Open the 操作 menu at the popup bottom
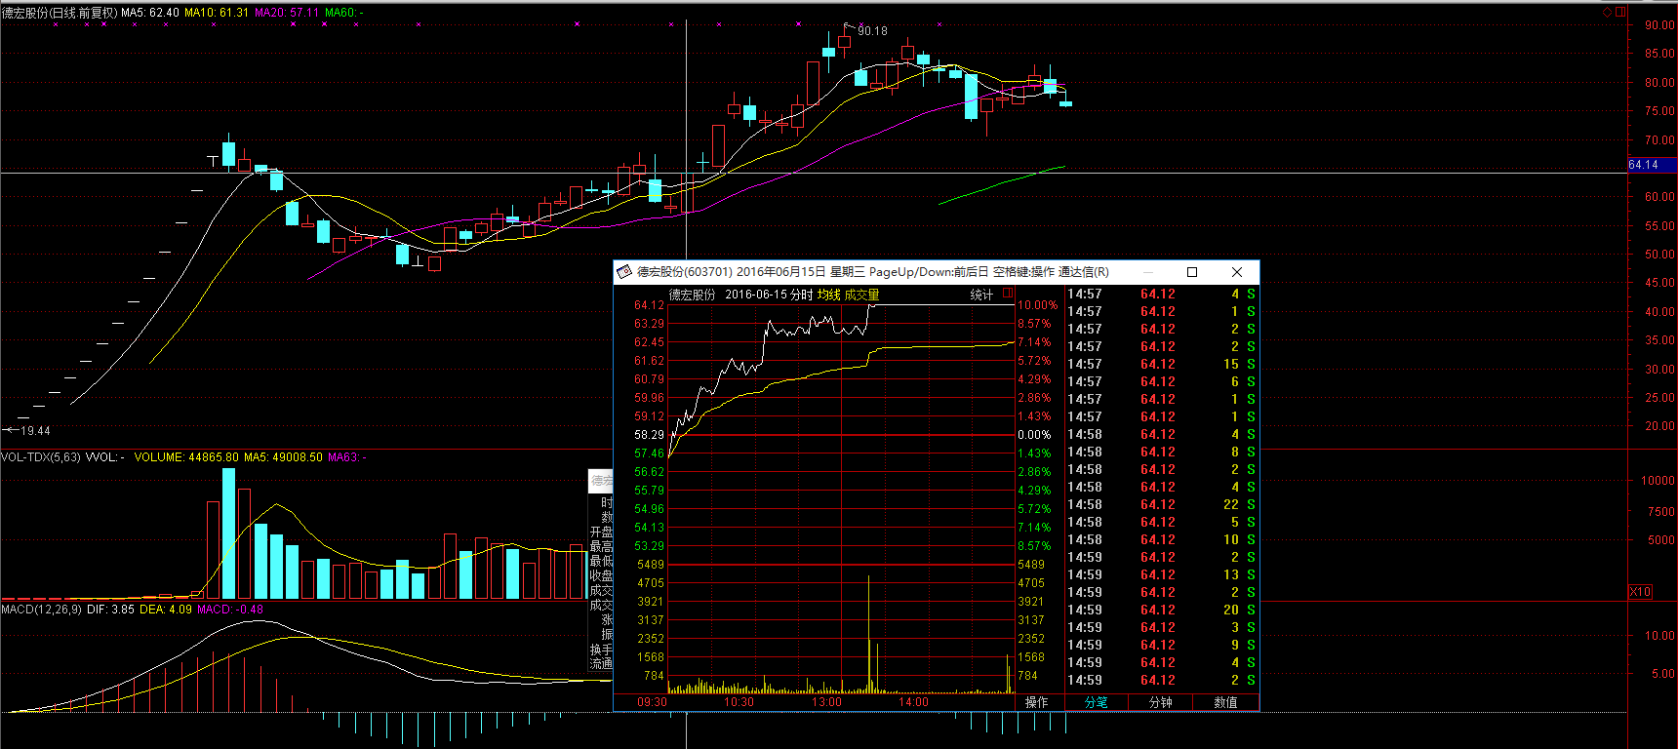The width and height of the screenshot is (1678, 749). (1036, 702)
